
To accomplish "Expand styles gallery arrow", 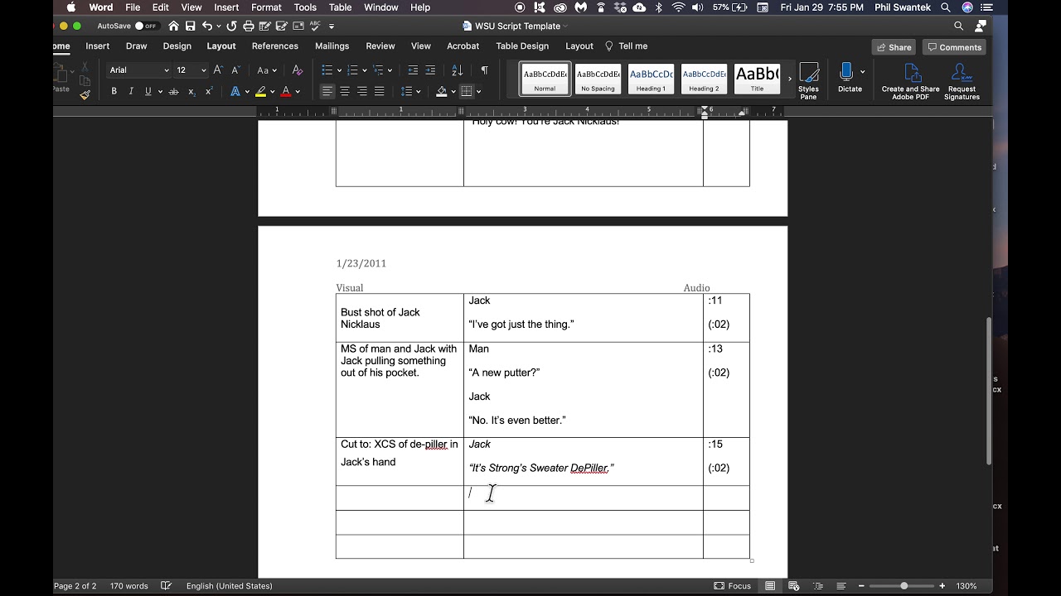I will [790, 79].
